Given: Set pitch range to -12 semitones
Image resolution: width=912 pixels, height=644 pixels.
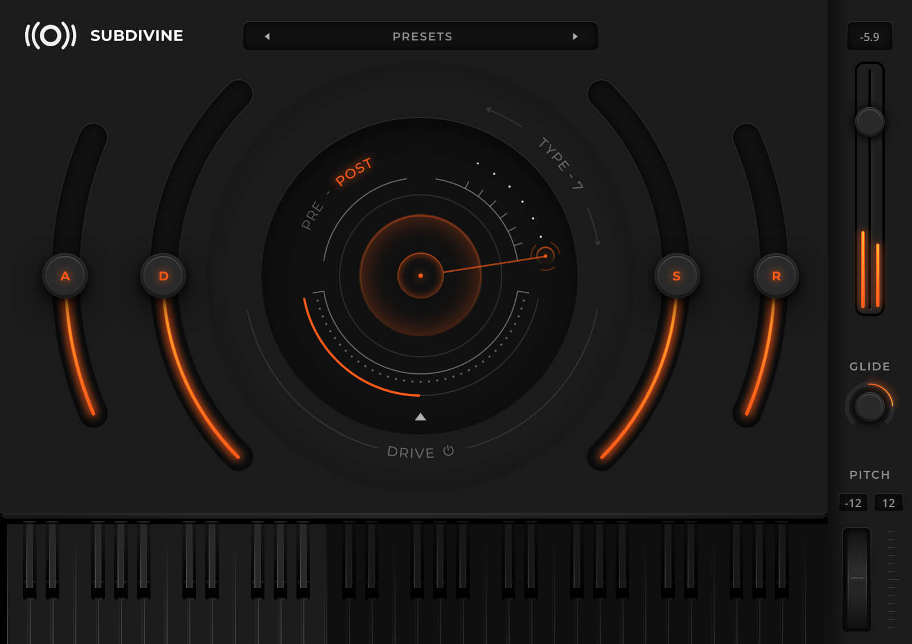Looking at the screenshot, I should point(852,503).
